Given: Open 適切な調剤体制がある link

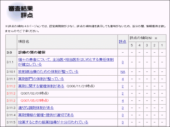Looking at the screenshot, I should coord(36,108).
